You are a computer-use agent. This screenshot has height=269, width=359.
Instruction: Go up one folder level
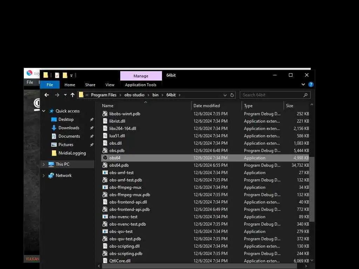point(73,95)
